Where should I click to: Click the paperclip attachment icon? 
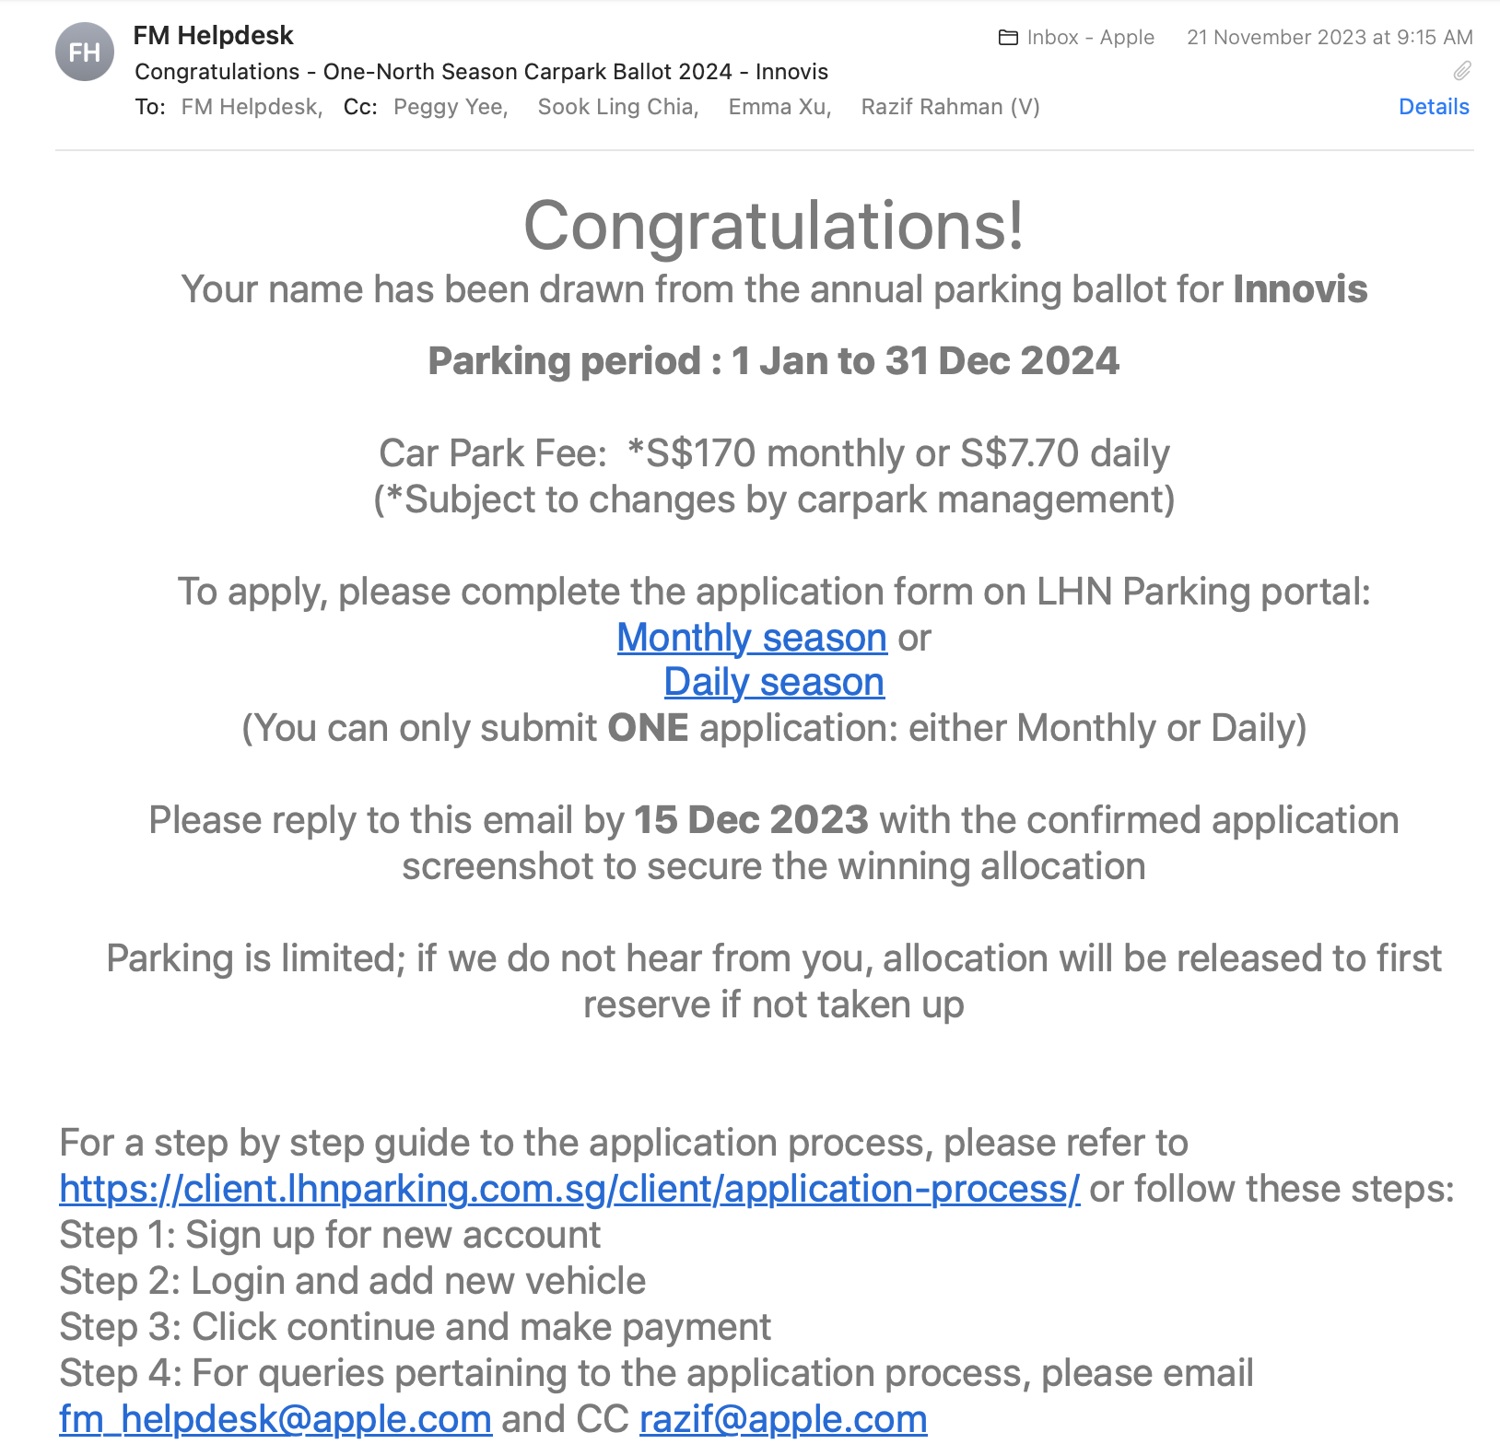point(1462,71)
